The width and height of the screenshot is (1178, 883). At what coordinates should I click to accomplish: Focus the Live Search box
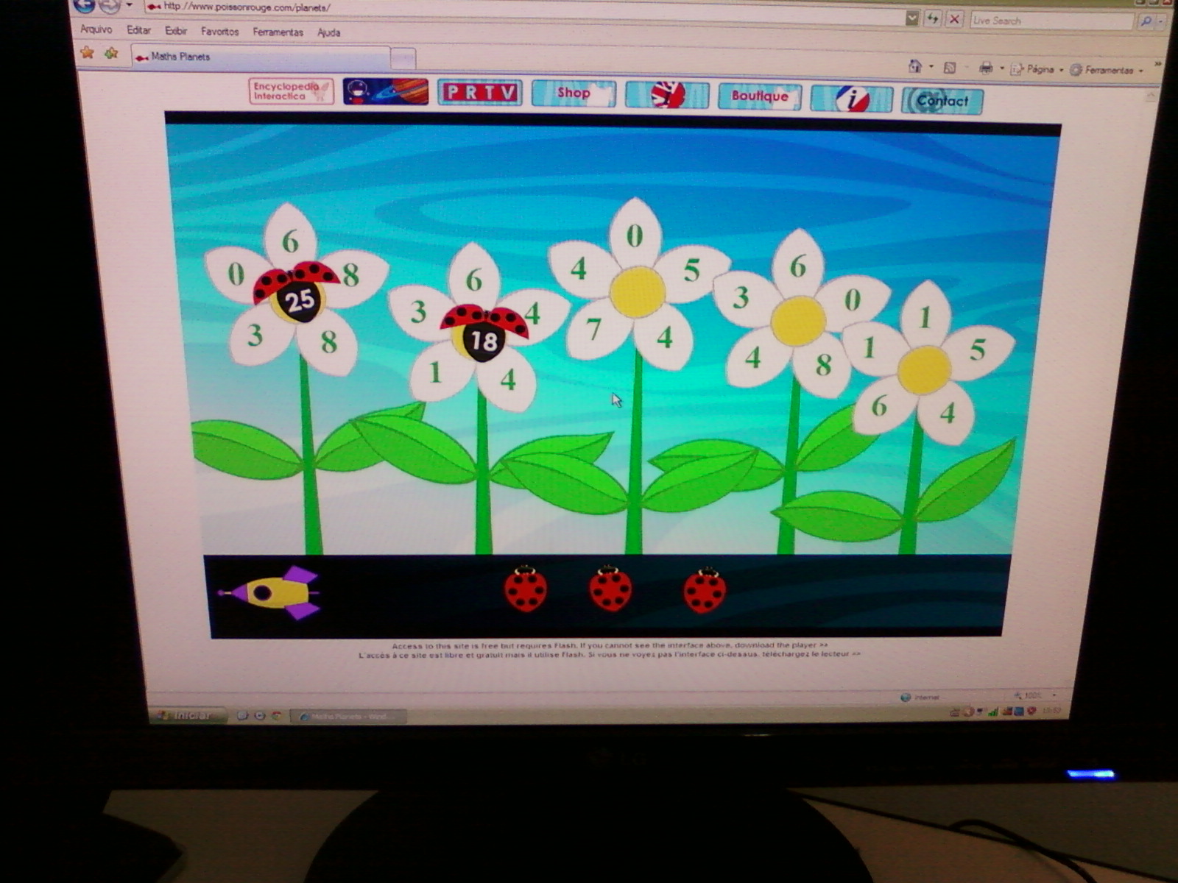point(1051,21)
